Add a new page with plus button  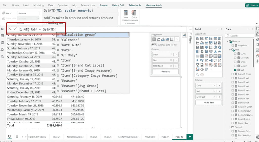(190, 136)
